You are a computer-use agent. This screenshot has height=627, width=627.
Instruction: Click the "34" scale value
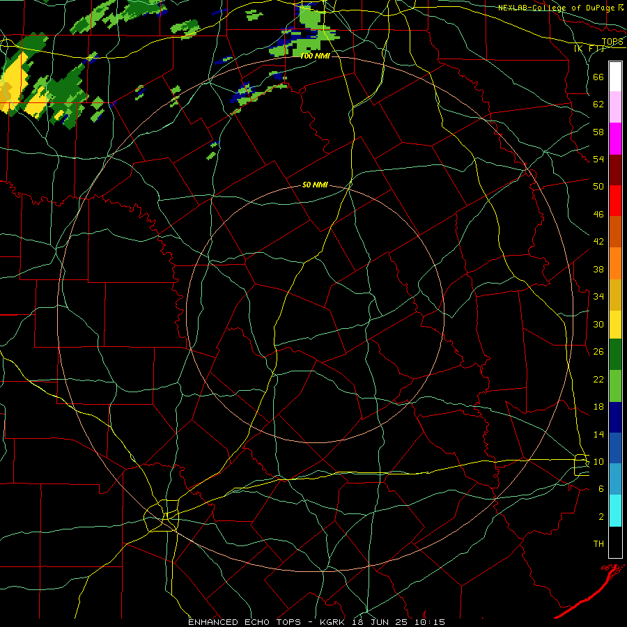click(x=598, y=296)
